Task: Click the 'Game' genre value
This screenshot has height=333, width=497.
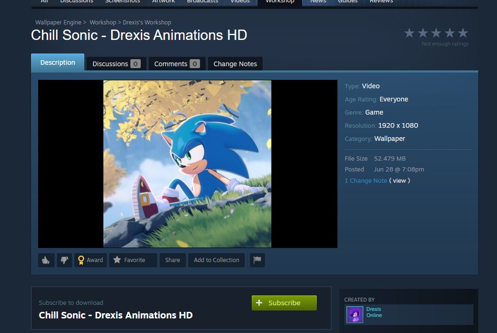Action: click(374, 112)
